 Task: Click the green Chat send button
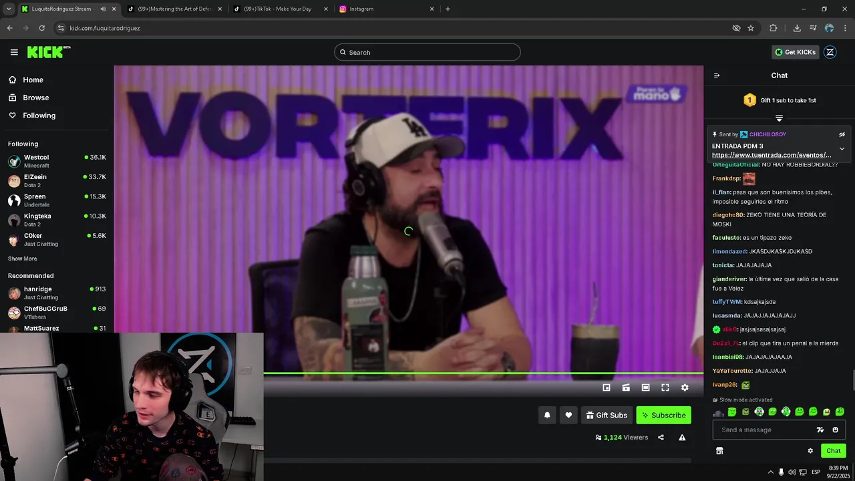pyautogui.click(x=833, y=451)
